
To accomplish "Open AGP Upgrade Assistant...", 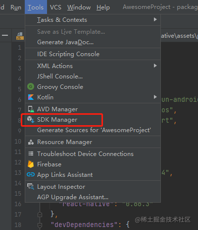I will click(93, 197).
